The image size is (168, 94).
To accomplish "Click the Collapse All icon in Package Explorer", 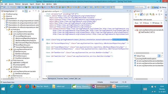I will click(x=23, y=11).
